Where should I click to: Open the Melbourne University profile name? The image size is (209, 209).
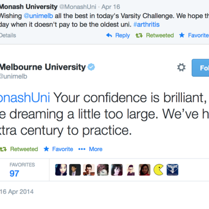42,67
